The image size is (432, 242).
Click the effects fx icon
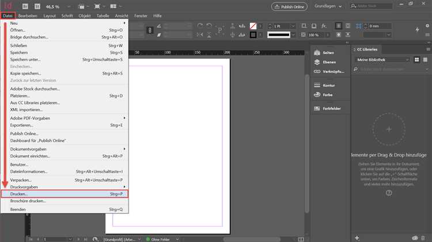pos(324,26)
